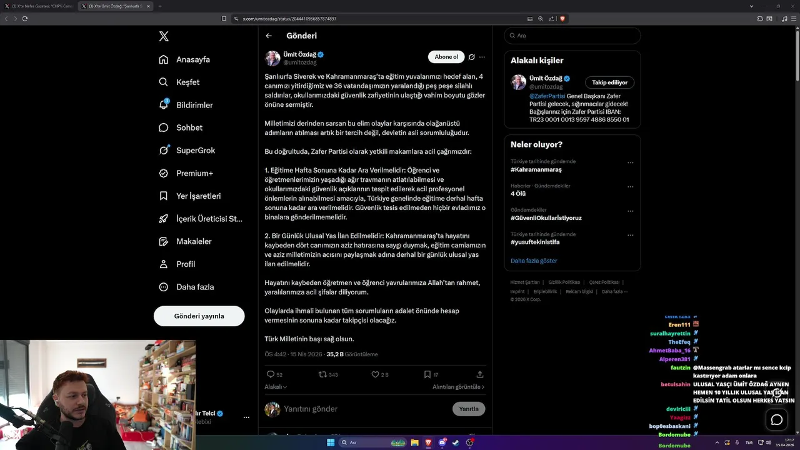Open #Kahramanmaraş trend
800x450 pixels.
coord(536,170)
